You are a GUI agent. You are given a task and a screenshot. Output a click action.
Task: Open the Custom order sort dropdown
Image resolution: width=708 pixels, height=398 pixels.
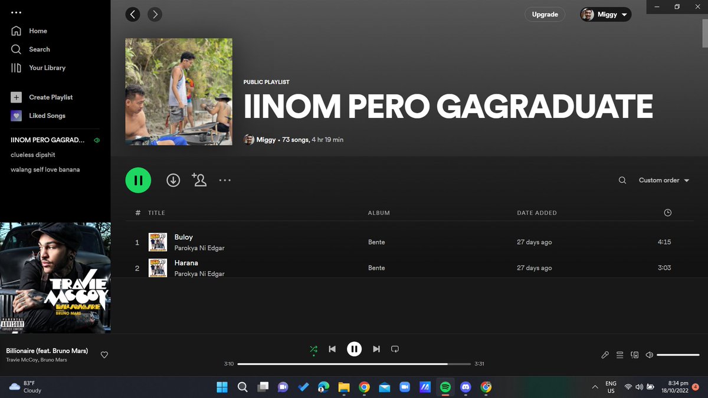click(664, 180)
